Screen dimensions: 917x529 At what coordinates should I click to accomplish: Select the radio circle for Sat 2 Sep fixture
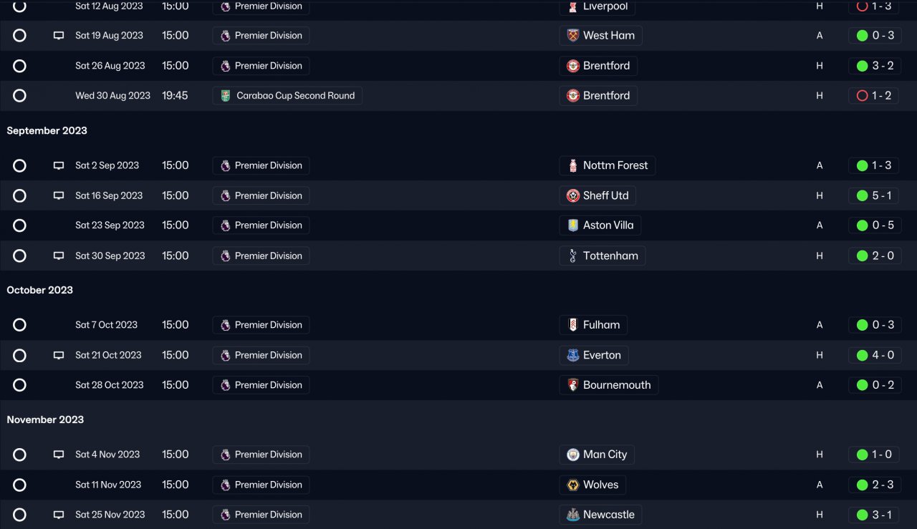click(x=19, y=166)
